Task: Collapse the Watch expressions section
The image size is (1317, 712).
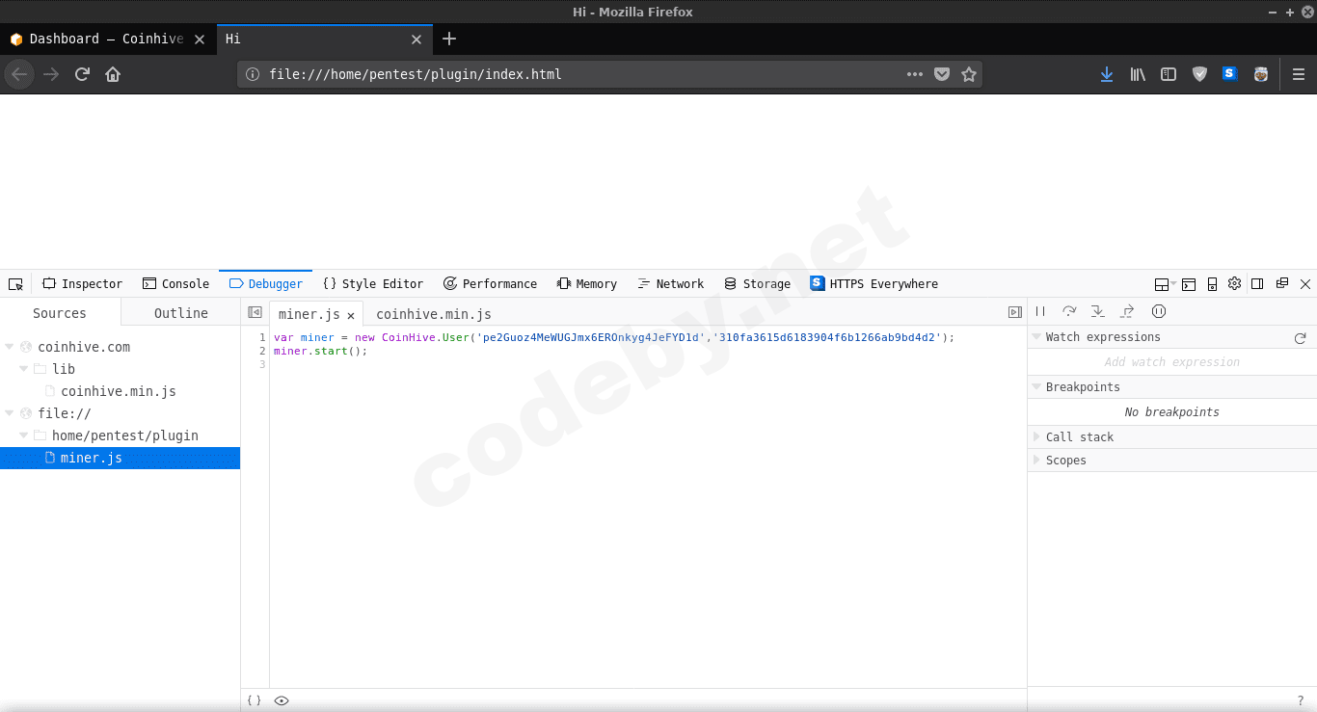Action: pos(1036,337)
